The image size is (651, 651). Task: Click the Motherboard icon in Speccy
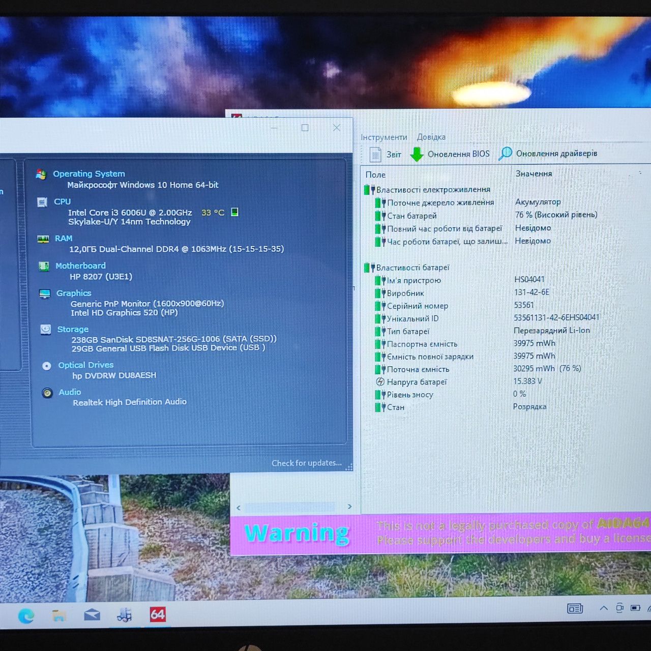pyautogui.click(x=44, y=266)
